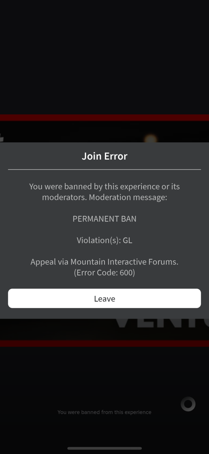Tap the Error Code: 600 label
This screenshot has height=454, width=209.
(x=104, y=272)
